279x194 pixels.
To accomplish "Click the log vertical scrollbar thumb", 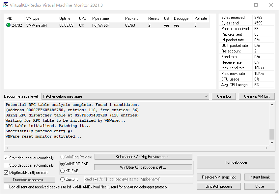I will pyautogui.click(x=272, y=134).
